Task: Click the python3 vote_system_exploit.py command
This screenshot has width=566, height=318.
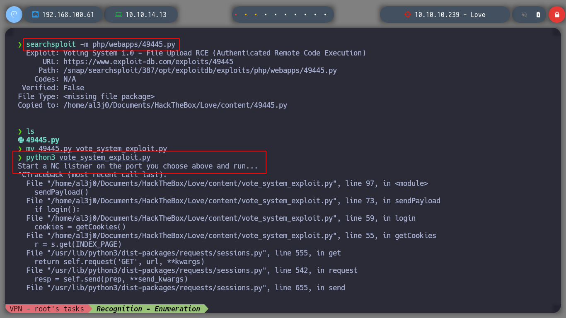Action: [88, 157]
